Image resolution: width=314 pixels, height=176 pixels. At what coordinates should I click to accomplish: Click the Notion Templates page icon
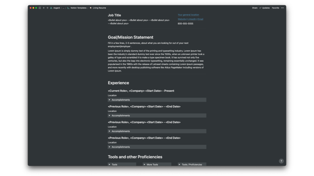[68, 8]
